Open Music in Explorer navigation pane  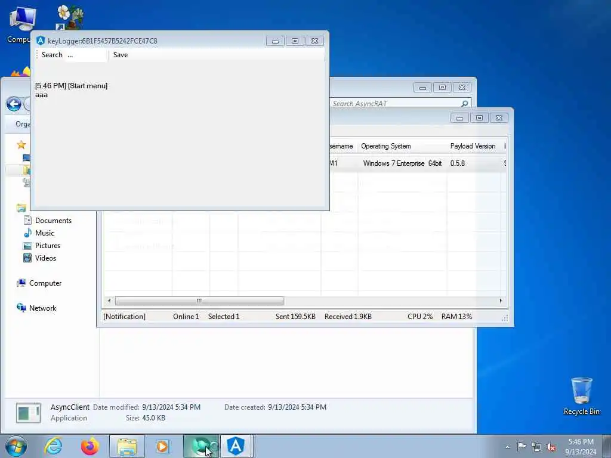coord(44,233)
